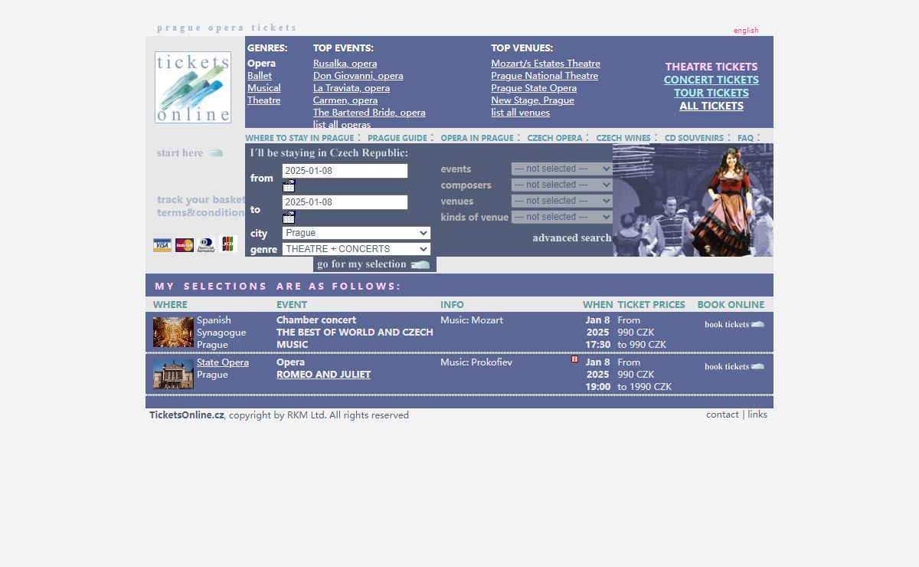Open Don Giovanni, opera event
Image resolution: width=919 pixels, height=567 pixels.
(x=358, y=76)
